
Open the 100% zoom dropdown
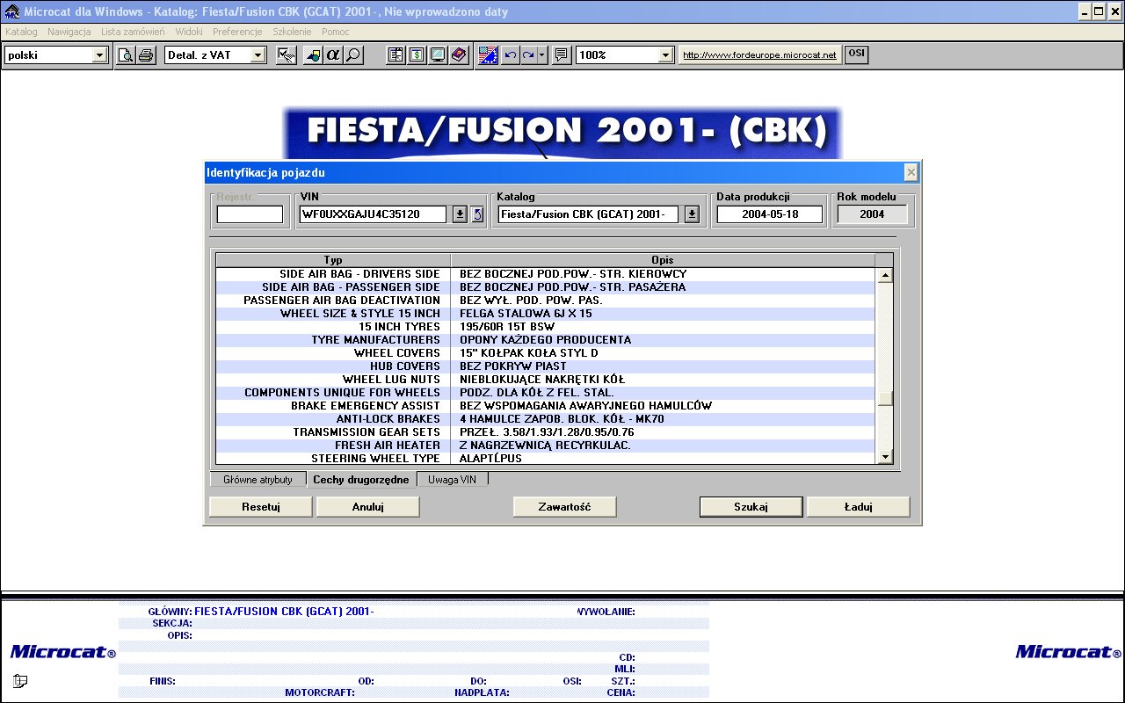666,55
